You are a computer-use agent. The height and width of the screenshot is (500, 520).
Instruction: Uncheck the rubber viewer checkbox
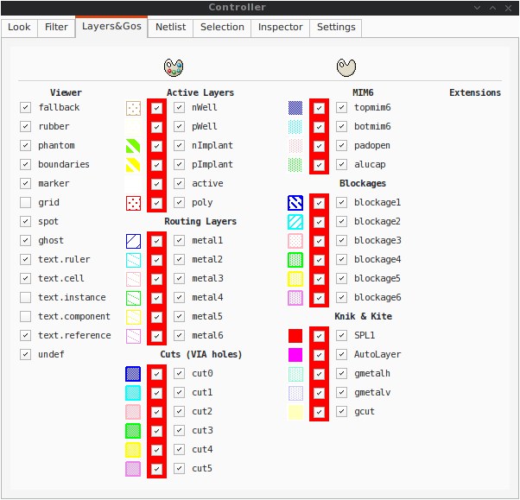click(25, 126)
